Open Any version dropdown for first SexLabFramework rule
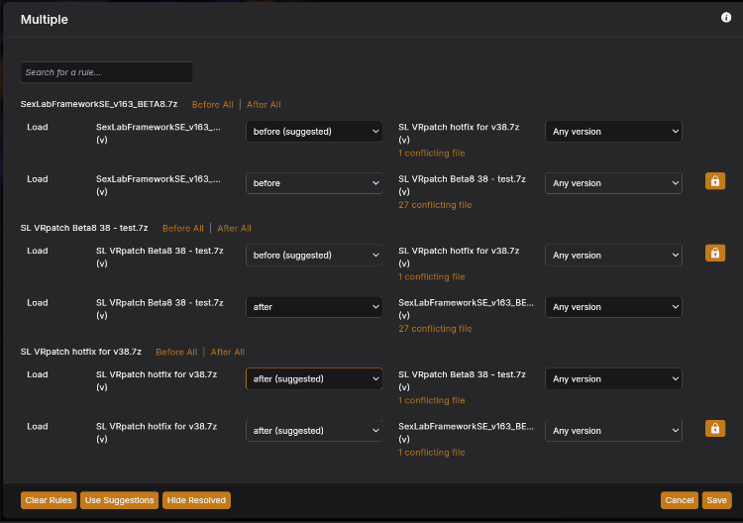 tap(613, 131)
